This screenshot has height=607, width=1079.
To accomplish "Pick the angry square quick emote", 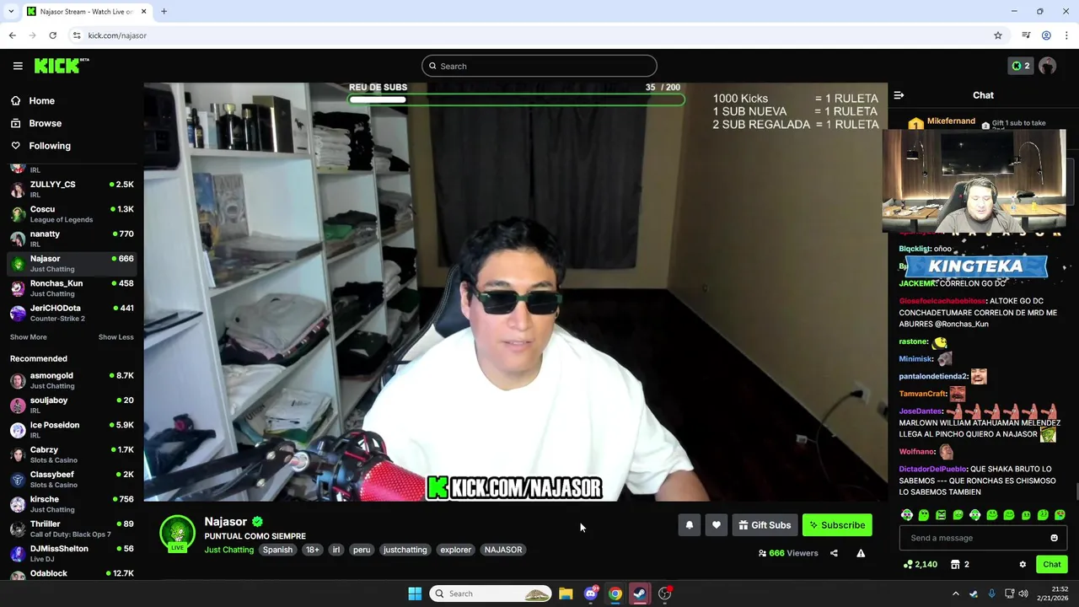I will [x=941, y=515].
